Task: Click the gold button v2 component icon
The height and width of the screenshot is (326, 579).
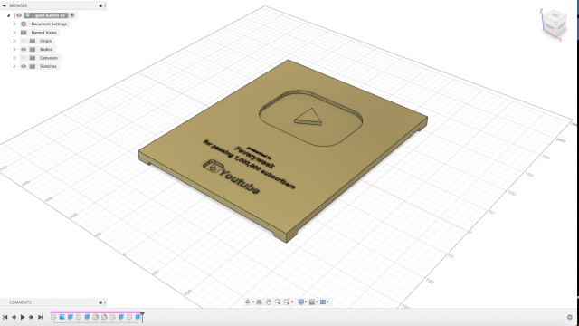Action: 27,15
